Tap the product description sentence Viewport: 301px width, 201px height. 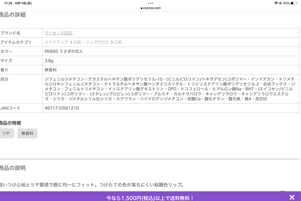(92, 185)
